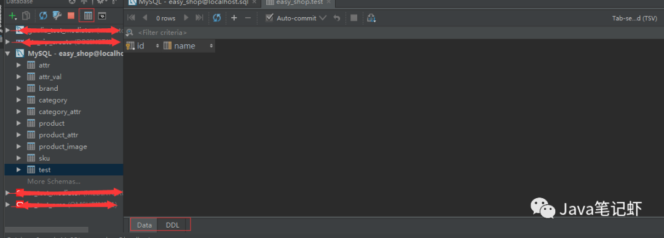The height and width of the screenshot is (238, 664).
Task: Click 'MySQL - easy_shop@localho' data source label
Action: click(x=75, y=54)
